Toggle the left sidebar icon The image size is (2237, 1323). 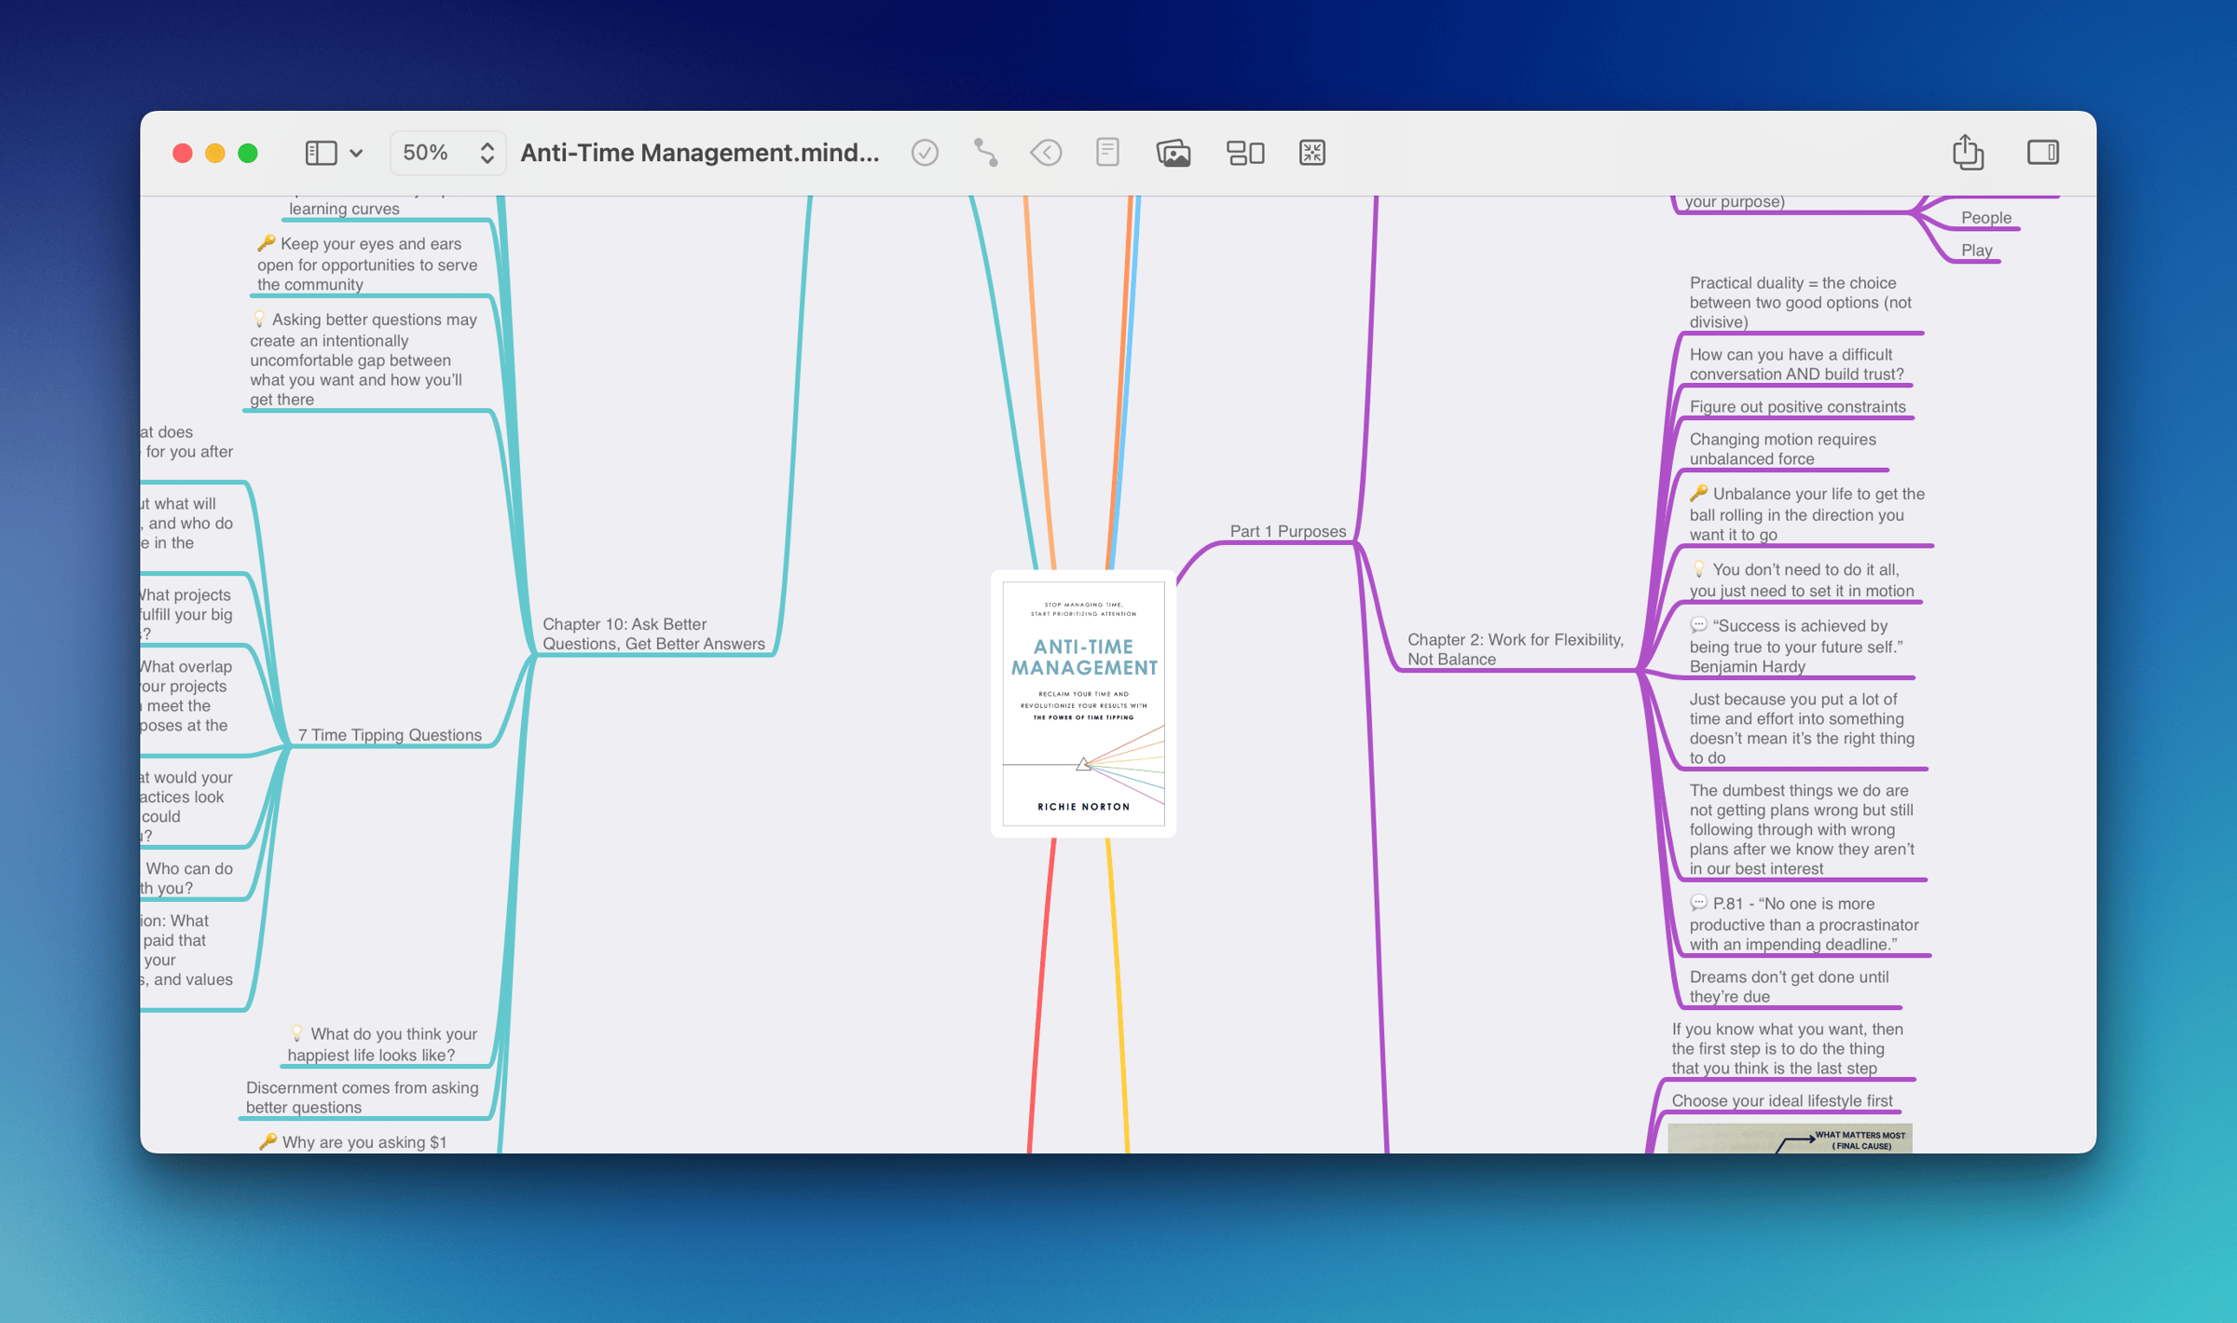coord(321,153)
